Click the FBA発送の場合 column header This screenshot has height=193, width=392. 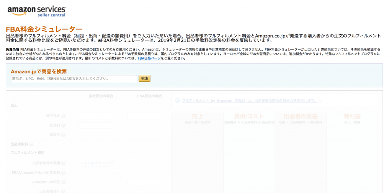[150, 96]
